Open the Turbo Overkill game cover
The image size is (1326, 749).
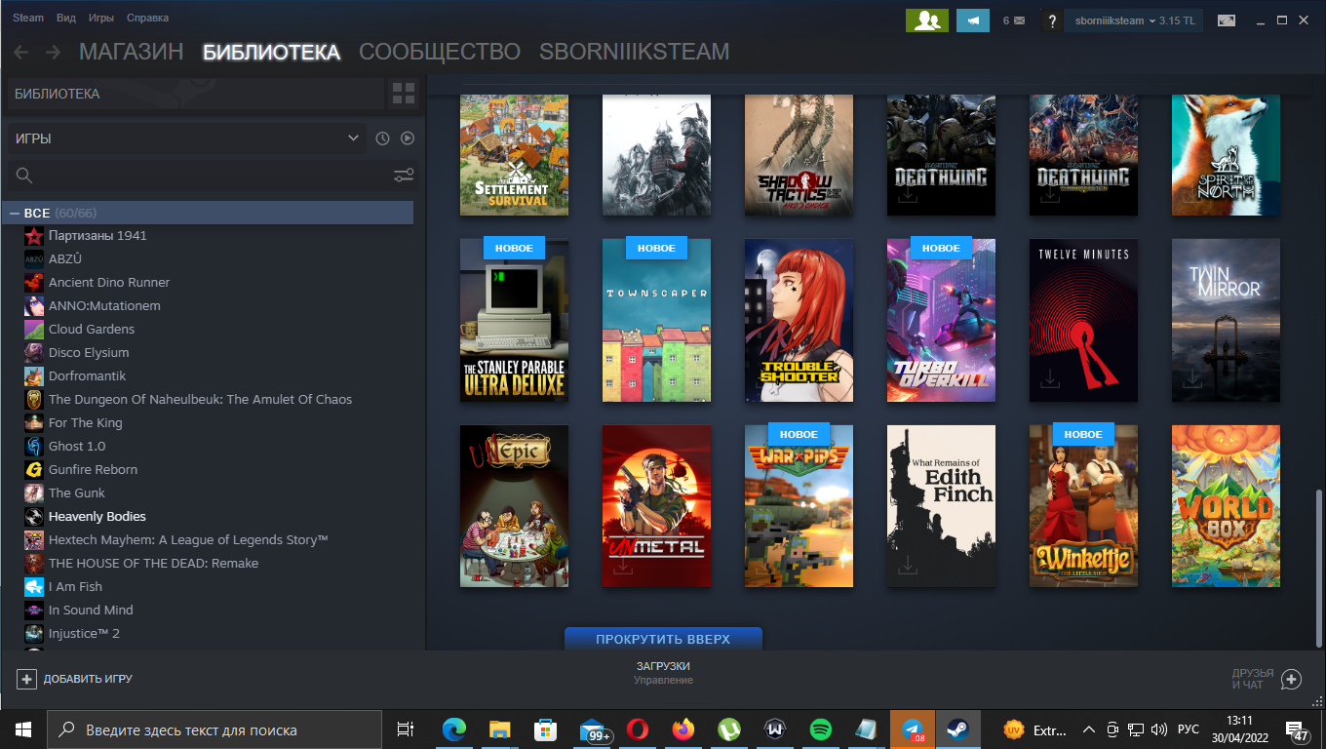coord(941,320)
